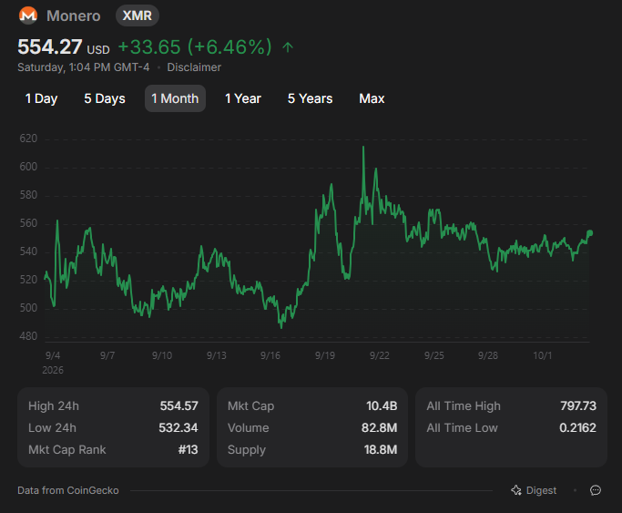Click the High 24h value 554.57

[178, 405]
